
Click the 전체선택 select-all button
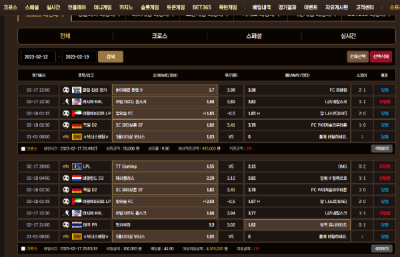pos(357,57)
